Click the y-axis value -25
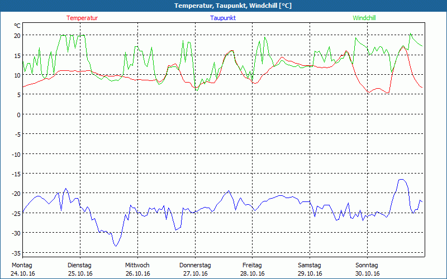Image resolution: width=447 pixels, height=279 pixels. pyautogui.click(x=16, y=214)
